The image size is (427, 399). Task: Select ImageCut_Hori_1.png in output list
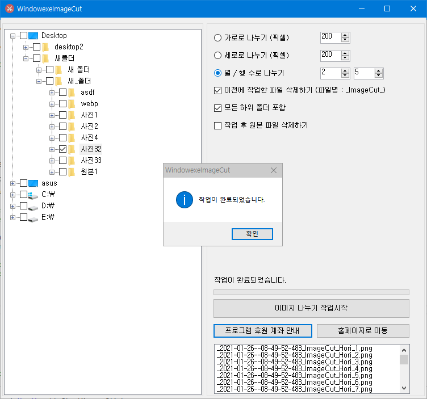tap(294, 348)
